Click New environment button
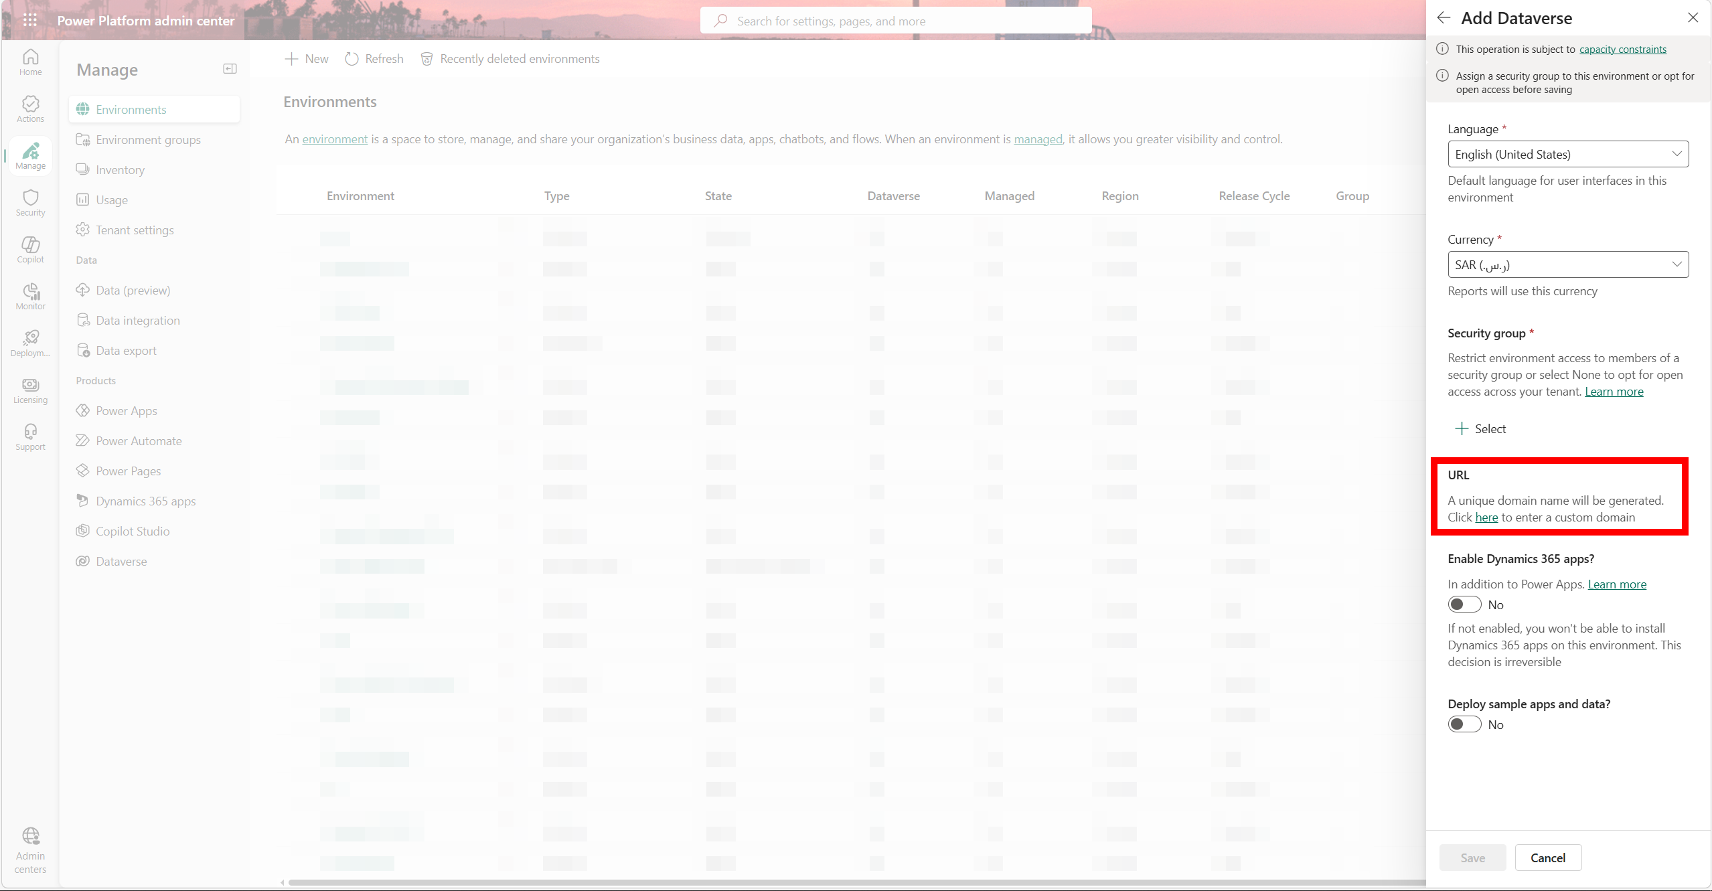The width and height of the screenshot is (1712, 891). 307,59
